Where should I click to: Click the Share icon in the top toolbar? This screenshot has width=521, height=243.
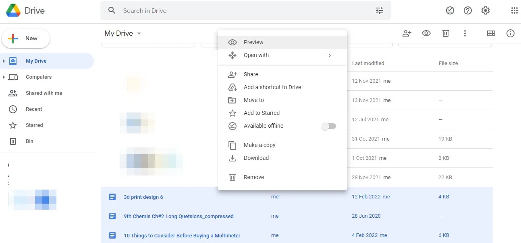407,33
